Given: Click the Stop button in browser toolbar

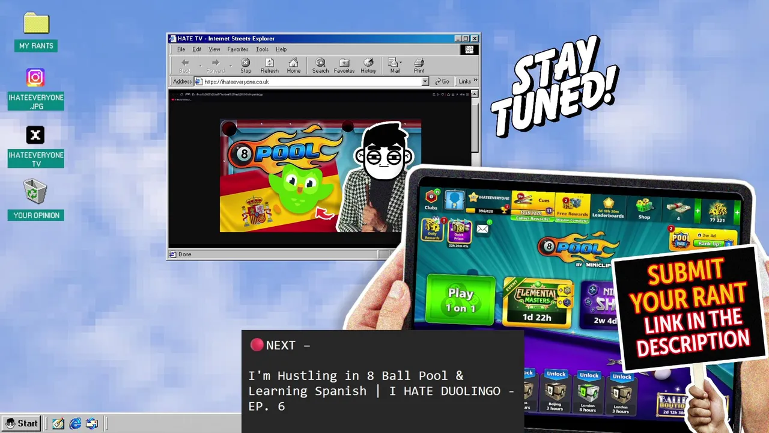Looking at the screenshot, I should [246, 66].
